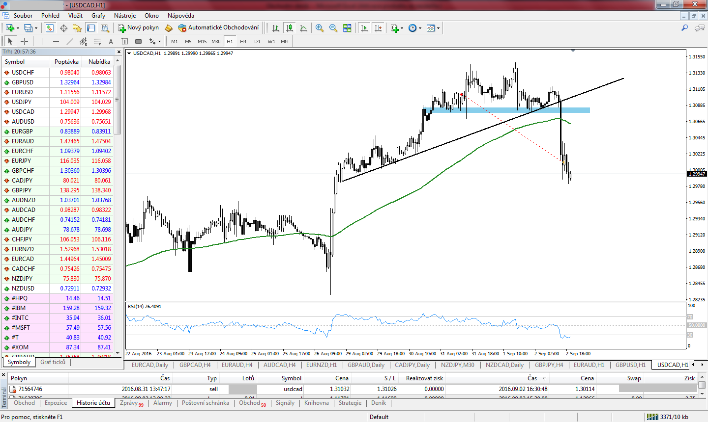
Task: Open the chat bubbles icon
Action: tap(700, 28)
